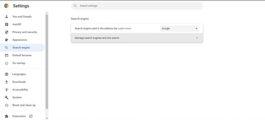Click the power icon for On startup
Viewport: 265px width, 120px height.
[x=7, y=63]
